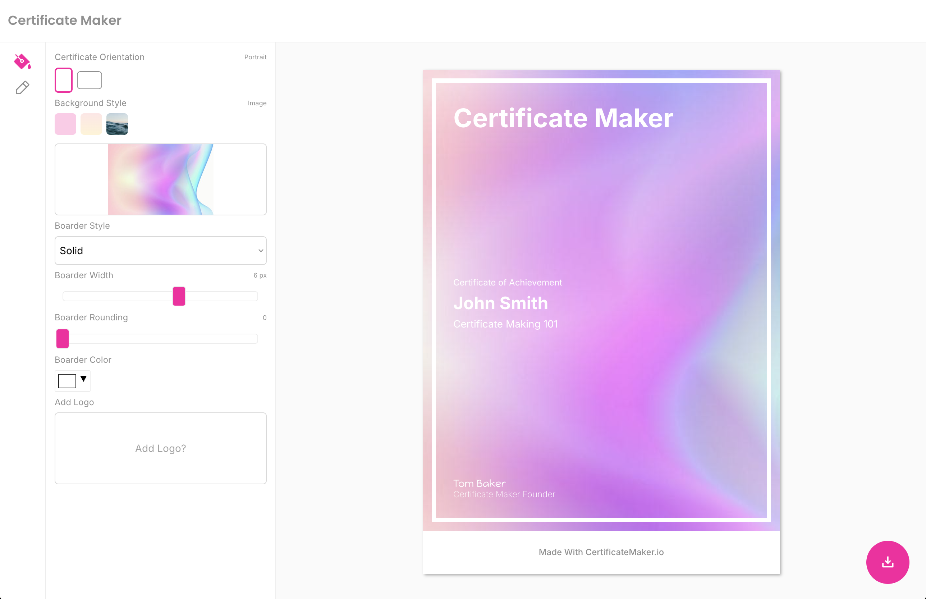Click the Certificate of Achievement text

pos(508,282)
